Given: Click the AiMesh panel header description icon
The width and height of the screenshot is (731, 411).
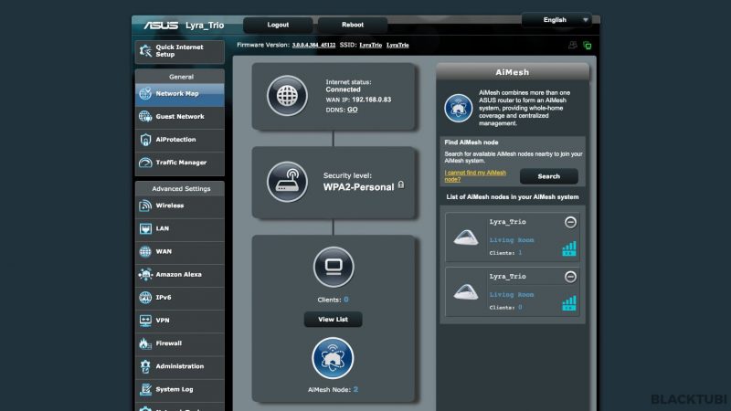Looking at the screenshot, I should [x=459, y=108].
